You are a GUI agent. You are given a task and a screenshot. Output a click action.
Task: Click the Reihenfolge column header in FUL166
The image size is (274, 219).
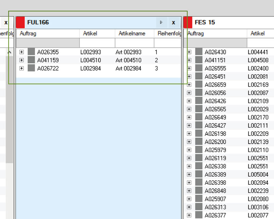[167, 34]
